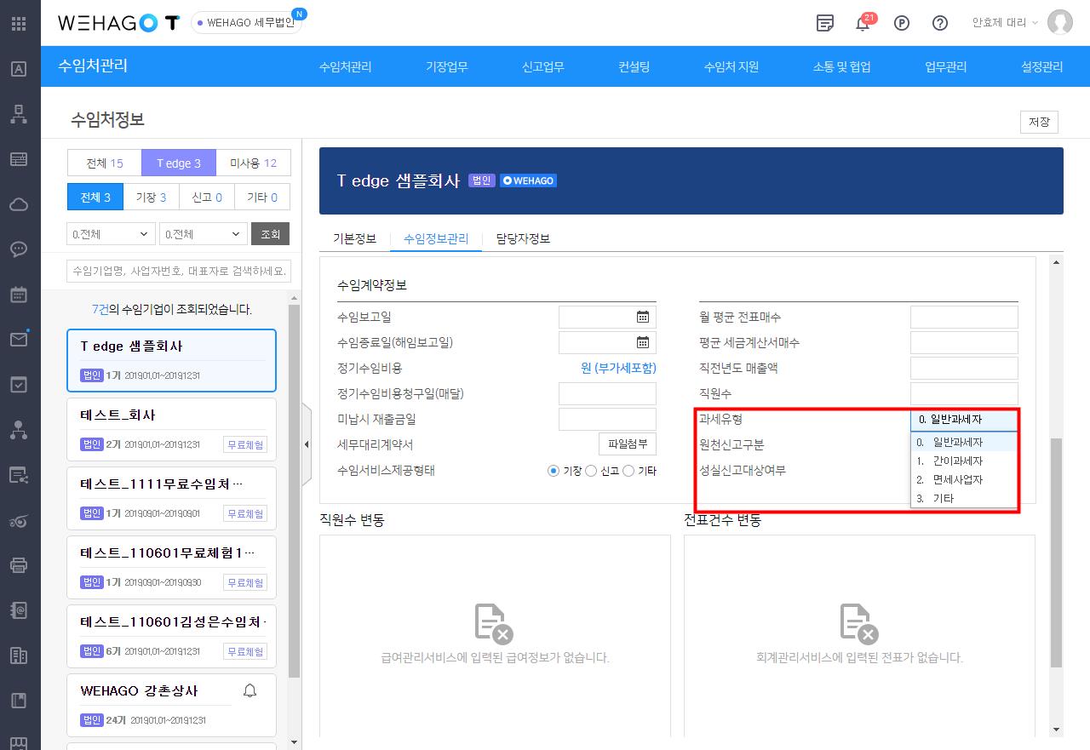
Task: Choose 면세사업자 from the 과세유형 list
Action: pos(957,479)
